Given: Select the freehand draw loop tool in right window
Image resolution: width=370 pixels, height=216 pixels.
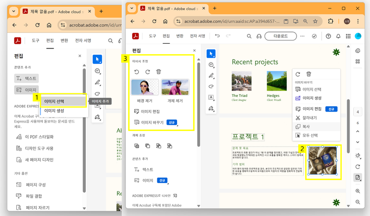Looking at the screenshot, I should pos(211,87).
